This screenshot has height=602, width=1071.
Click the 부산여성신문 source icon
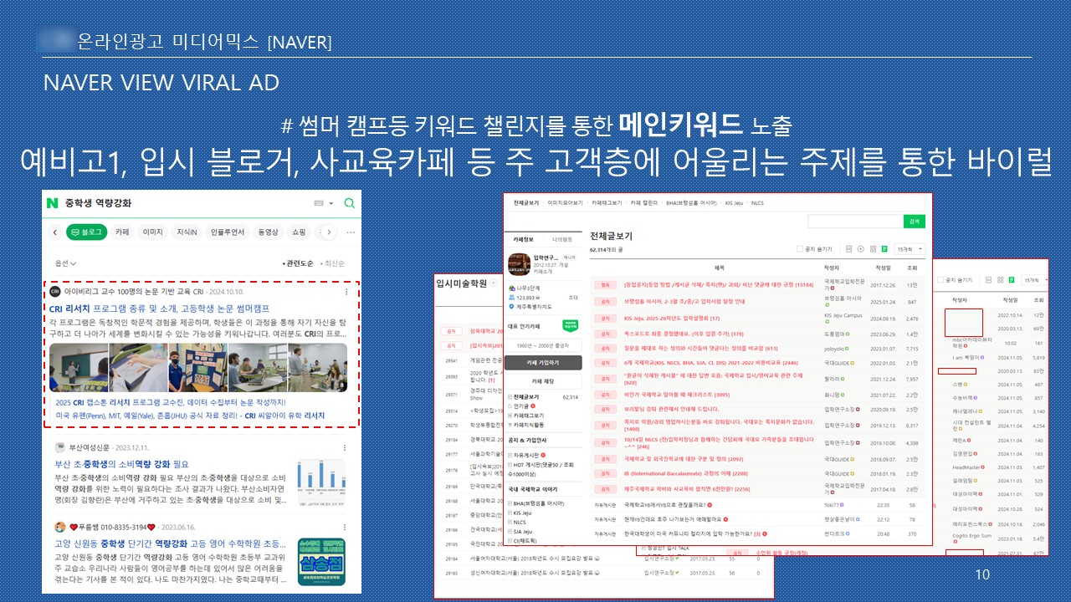tap(60, 448)
